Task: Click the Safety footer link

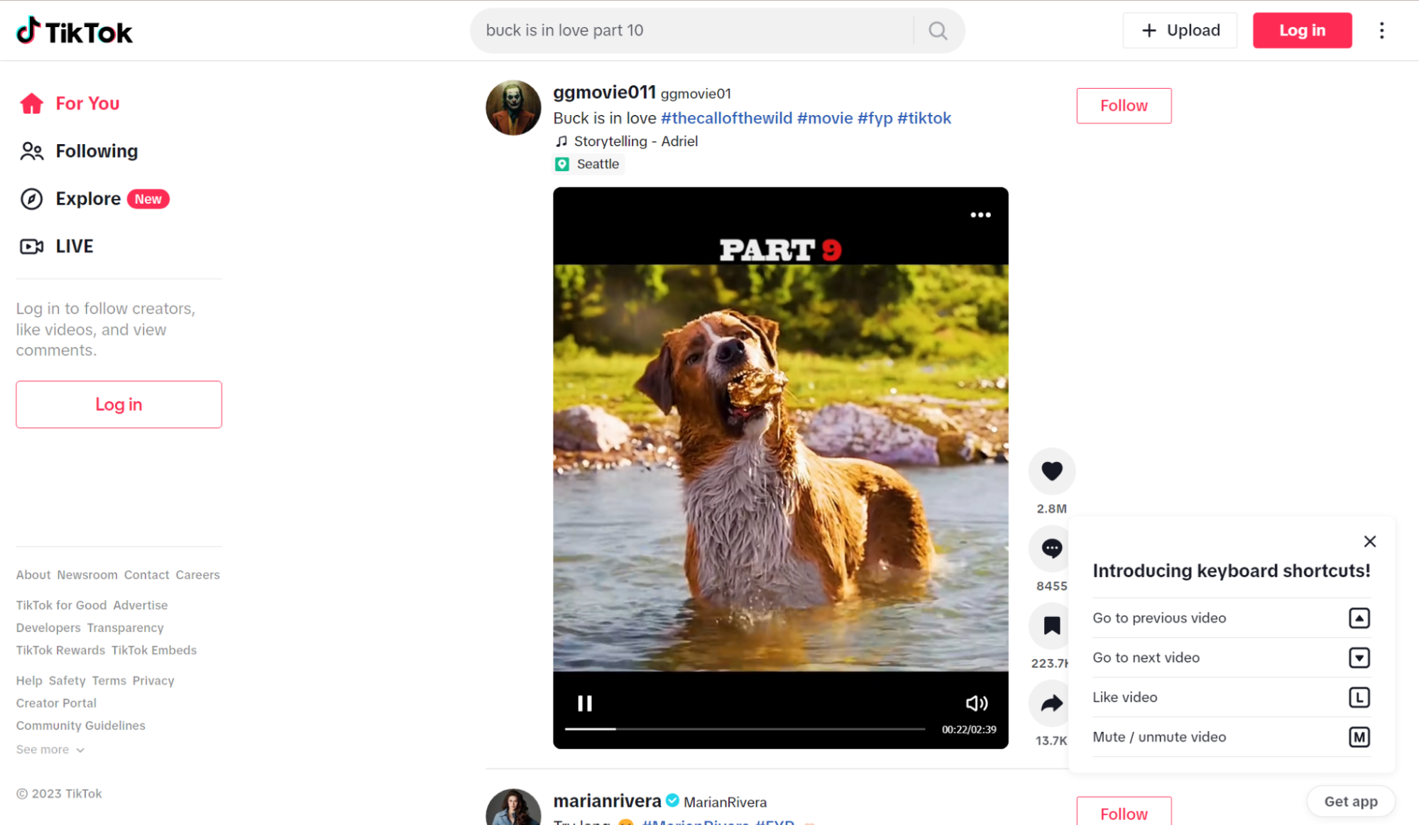Action: (67, 681)
